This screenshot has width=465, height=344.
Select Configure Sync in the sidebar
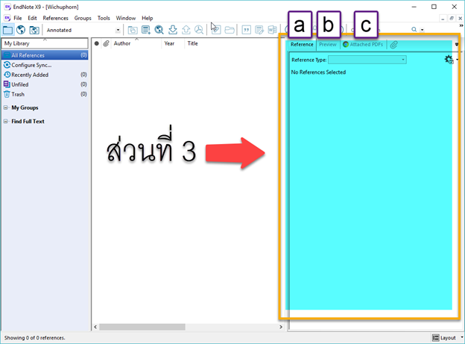pos(31,65)
